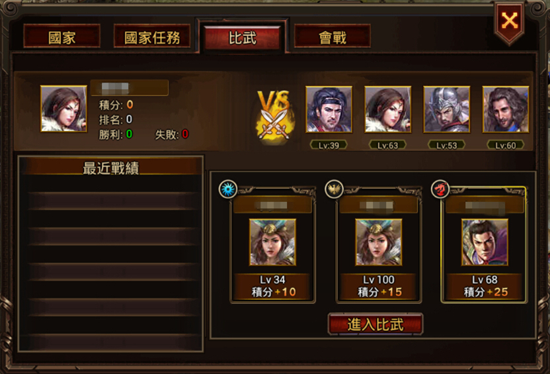Select the Lv:63 hero portrait
The height and width of the screenshot is (374, 550).
(x=387, y=110)
